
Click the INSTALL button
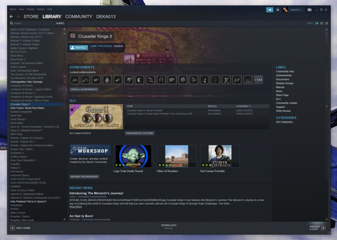pyautogui.click(x=79, y=48)
